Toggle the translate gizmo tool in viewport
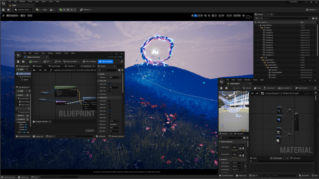Screen dimensions: 319x179 point(196,15)
